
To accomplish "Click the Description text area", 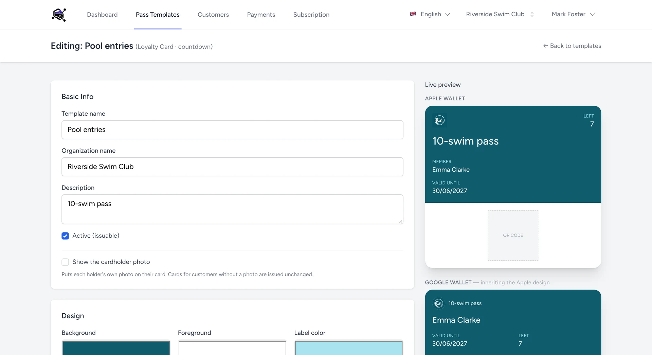I will pyautogui.click(x=232, y=209).
